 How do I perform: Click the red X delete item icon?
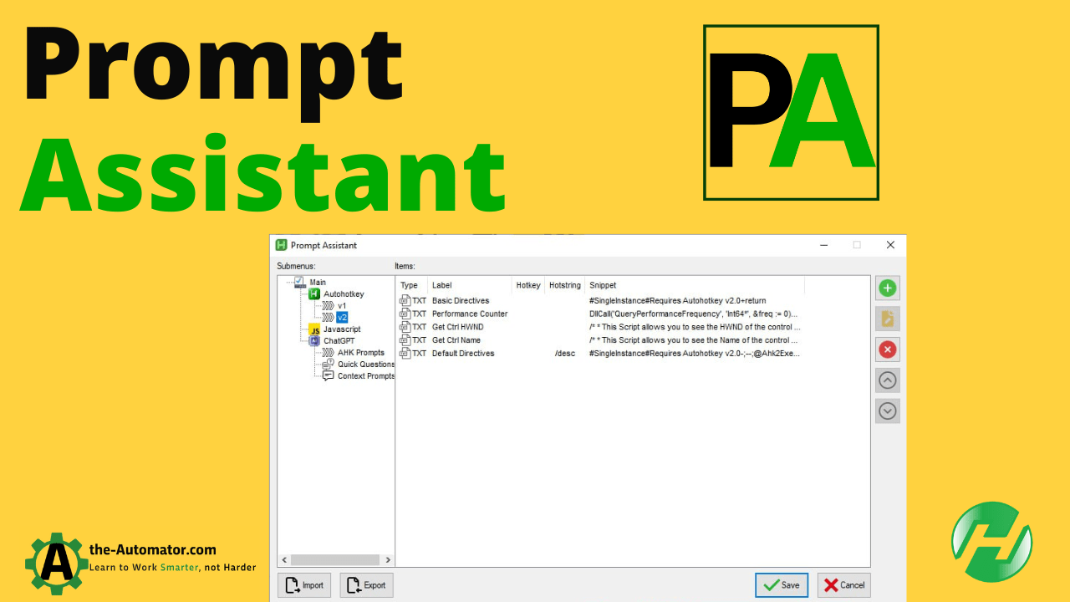pos(887,349)
